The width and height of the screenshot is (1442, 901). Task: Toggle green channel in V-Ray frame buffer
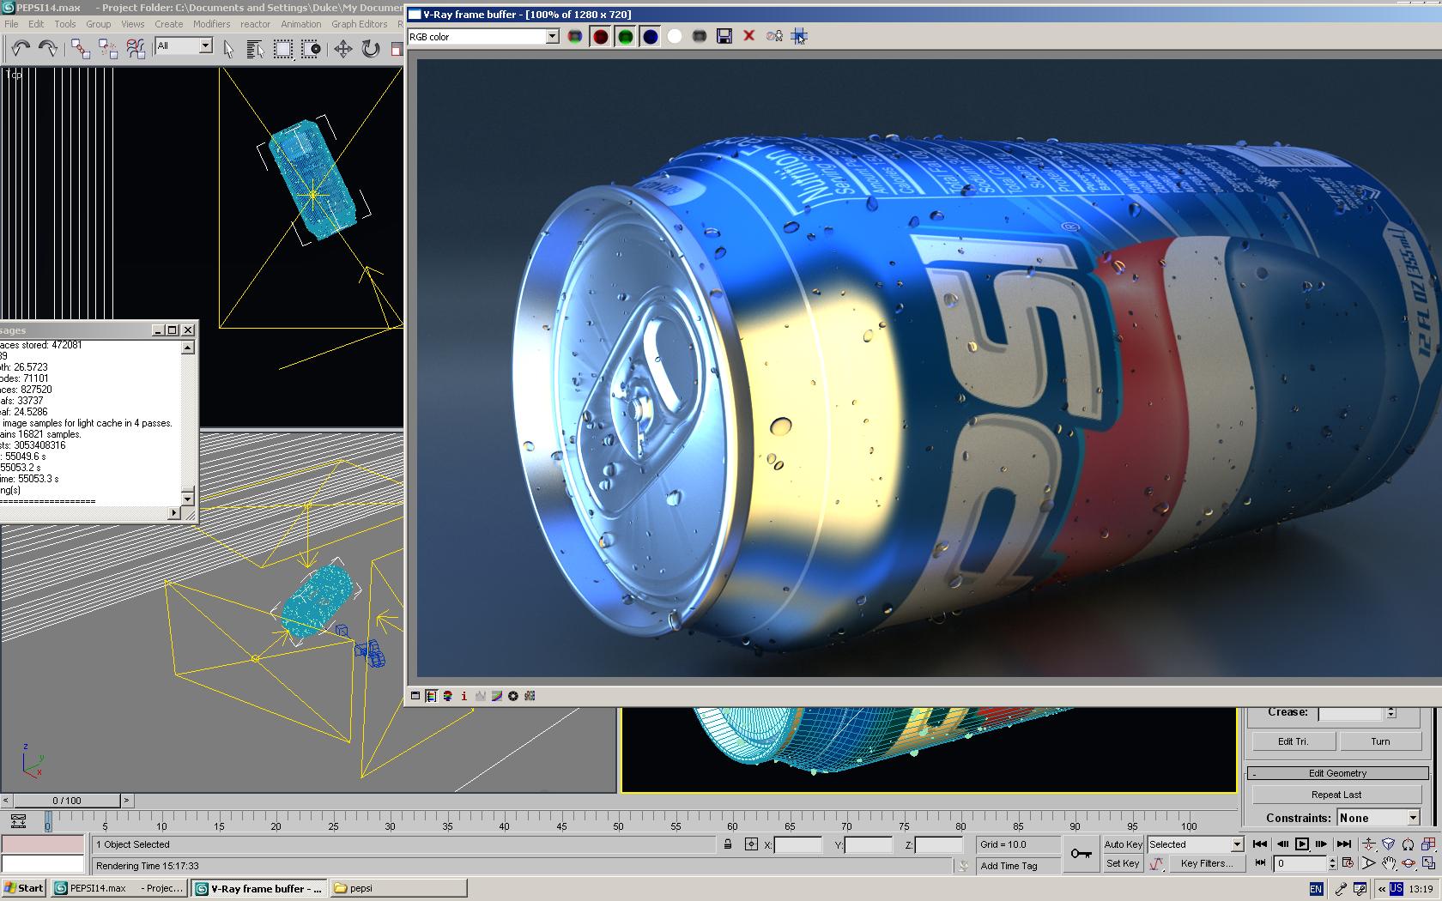(626, 36)
